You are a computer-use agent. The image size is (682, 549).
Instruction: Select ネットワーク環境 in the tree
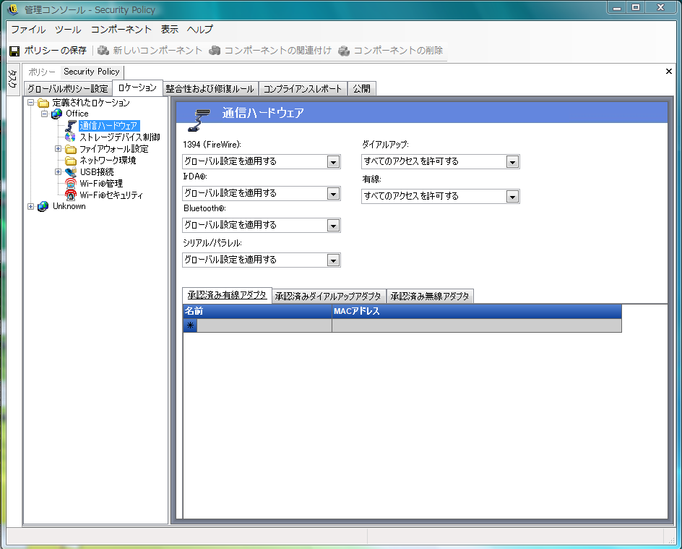[x=108, y=161]
